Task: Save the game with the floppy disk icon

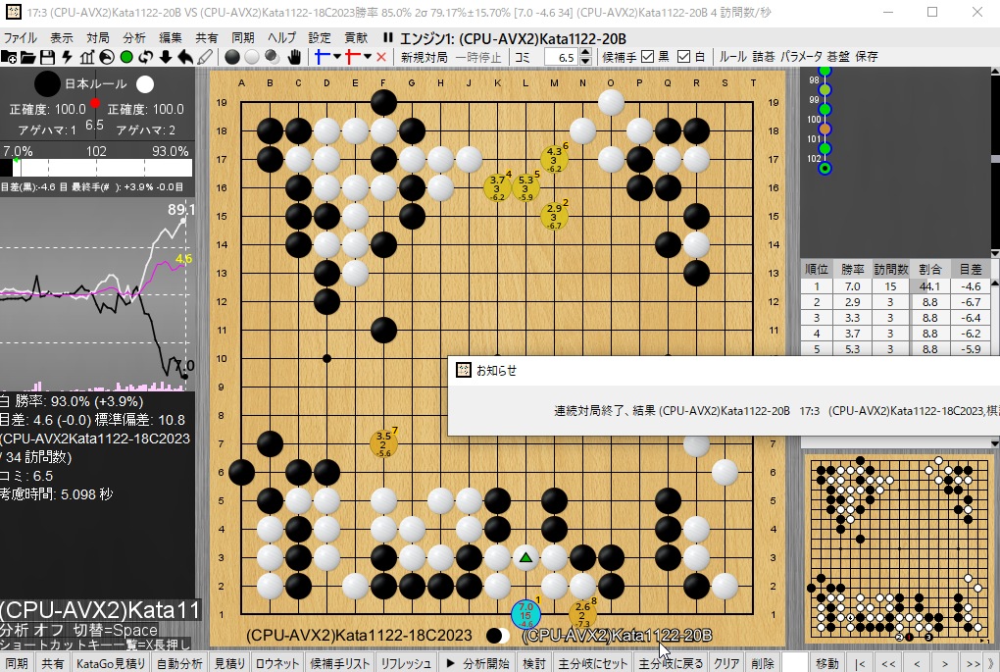Action: (x=47, y=58)
